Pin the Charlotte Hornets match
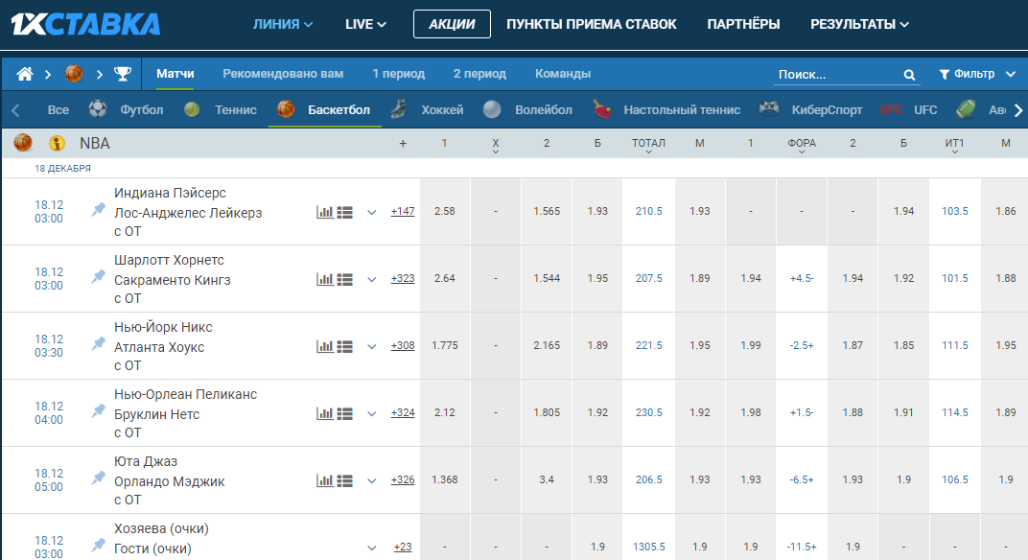The height and width of the screenshot is (560, 1028). click(x=98, y=277)
